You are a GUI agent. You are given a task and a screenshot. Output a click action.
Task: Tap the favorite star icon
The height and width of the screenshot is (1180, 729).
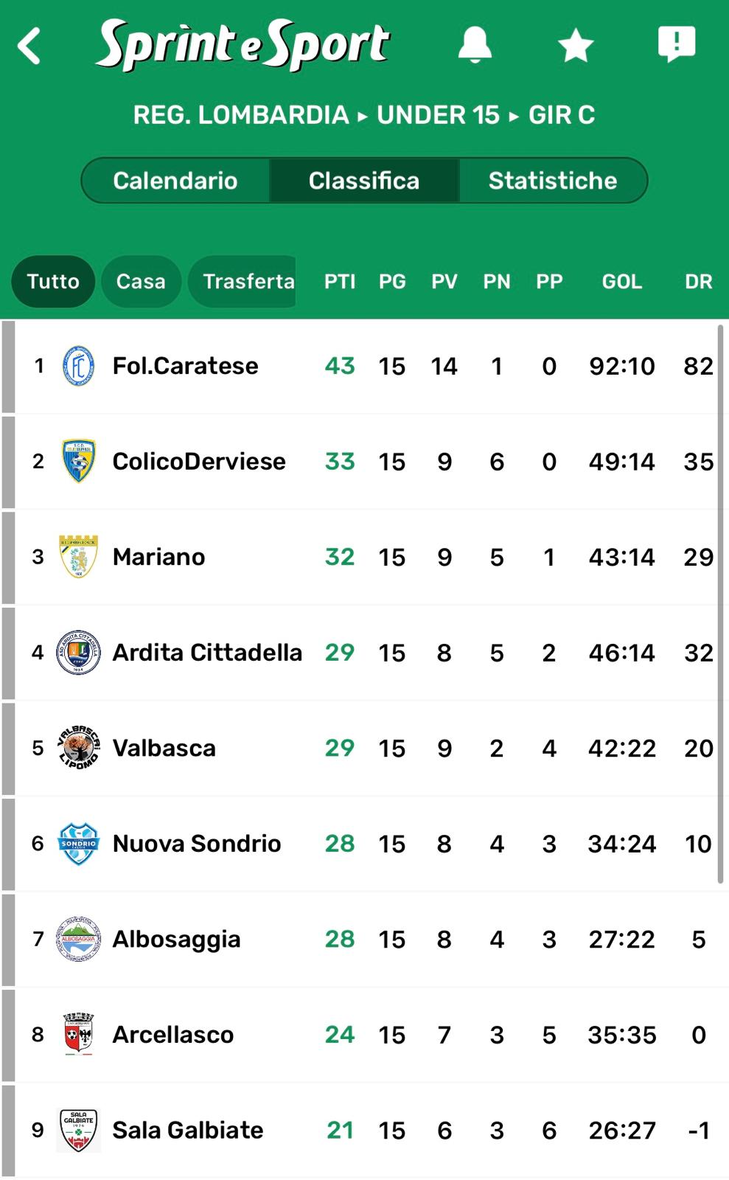click(x=576, y=46)
